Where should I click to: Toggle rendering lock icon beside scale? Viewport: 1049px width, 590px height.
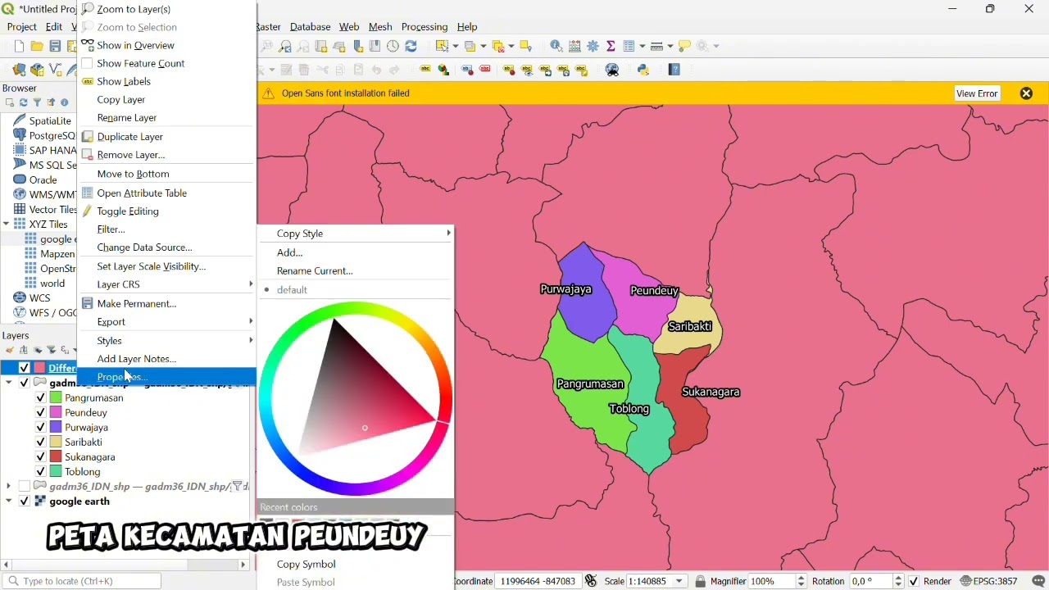click(x=700, y=582)
